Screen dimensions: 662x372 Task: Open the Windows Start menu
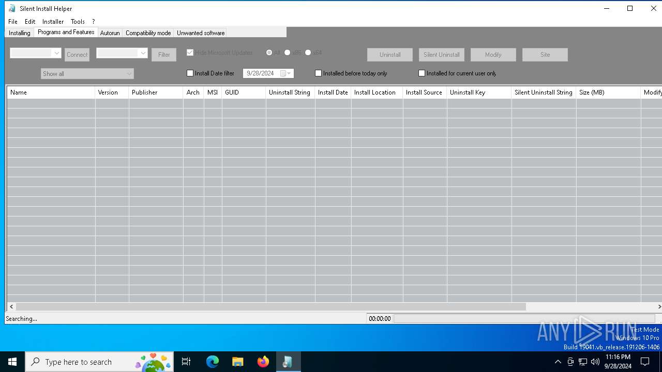click(x=12, y=362)
